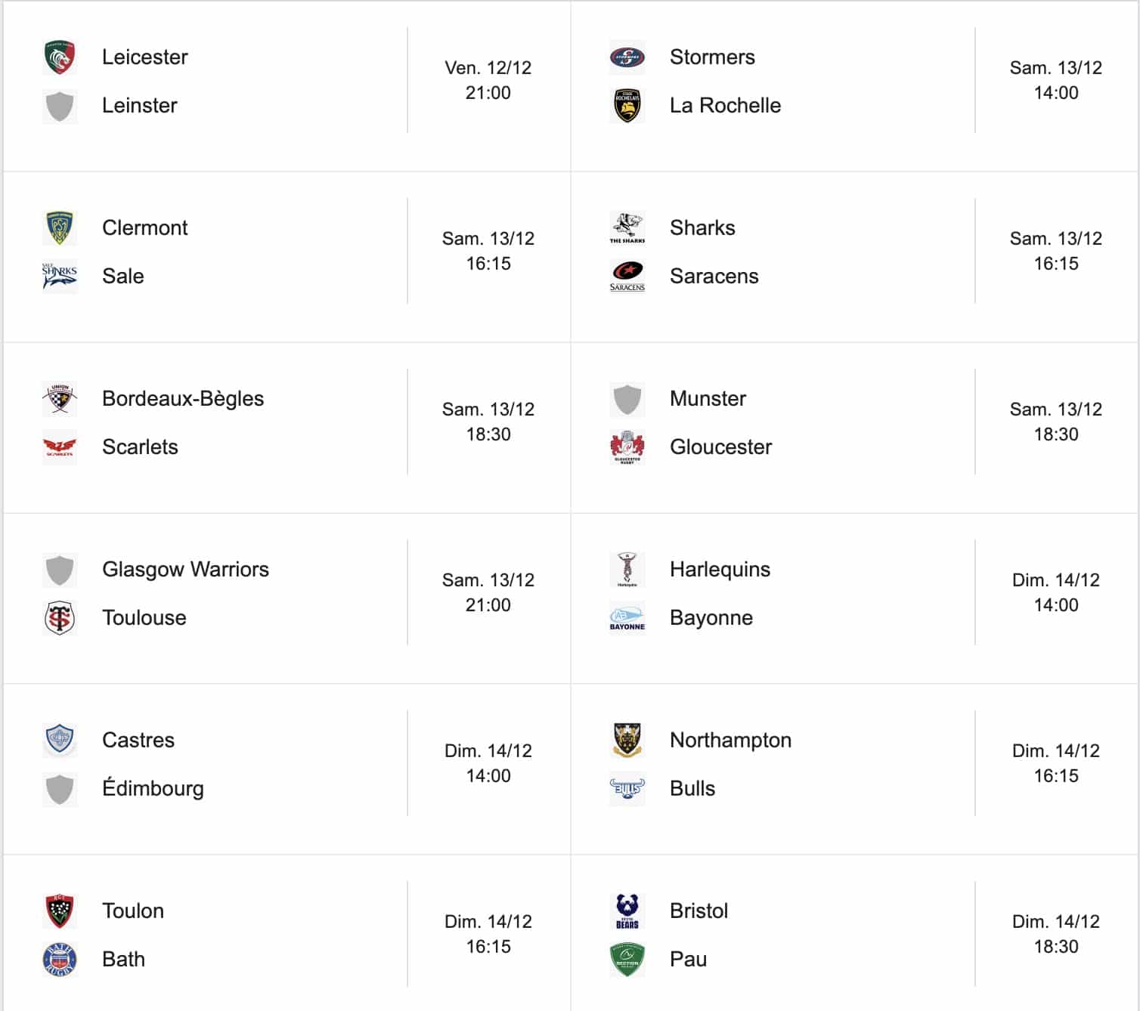The image size is (1140, 1011).
Task: Select the La Rochelle club badge
Action: [627, 106]
